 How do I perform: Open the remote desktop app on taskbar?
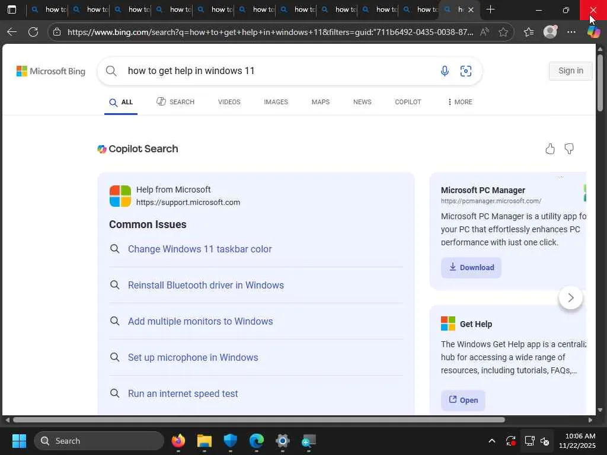pos(308,441)
